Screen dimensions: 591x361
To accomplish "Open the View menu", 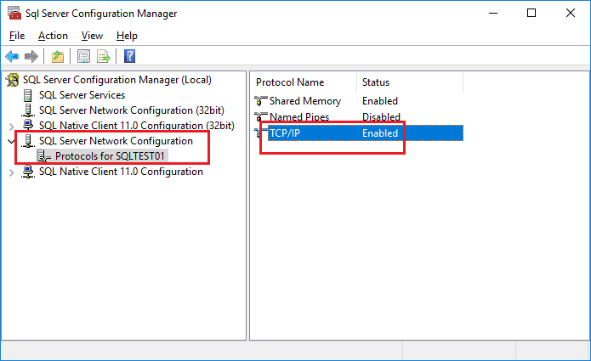I will point(92,36).
